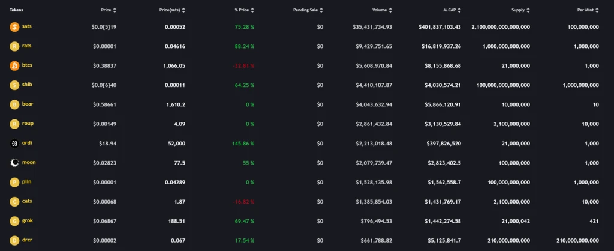Click the rats token icon
614x251 pixels.
click(x=14, y=47)
